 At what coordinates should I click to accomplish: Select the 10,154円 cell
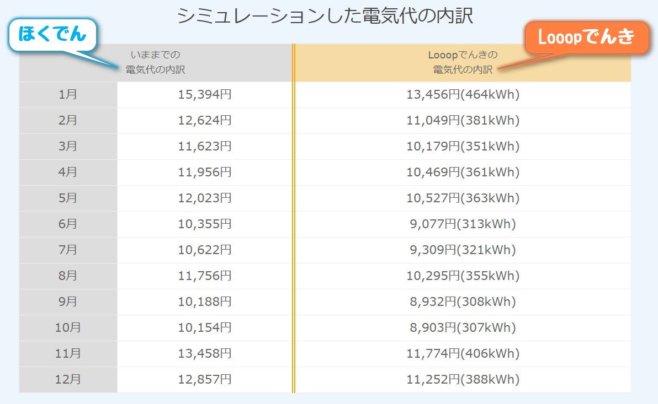click(204, 328)
